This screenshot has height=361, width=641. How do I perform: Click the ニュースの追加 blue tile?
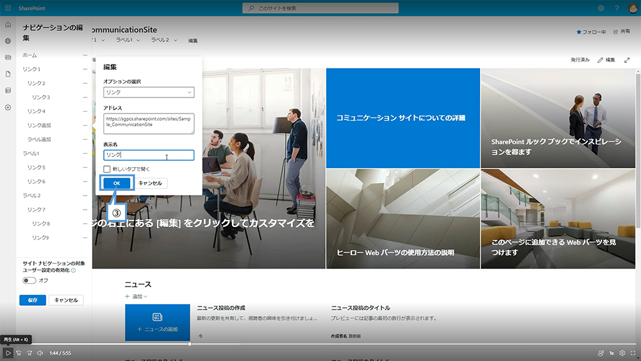point(158,323)
